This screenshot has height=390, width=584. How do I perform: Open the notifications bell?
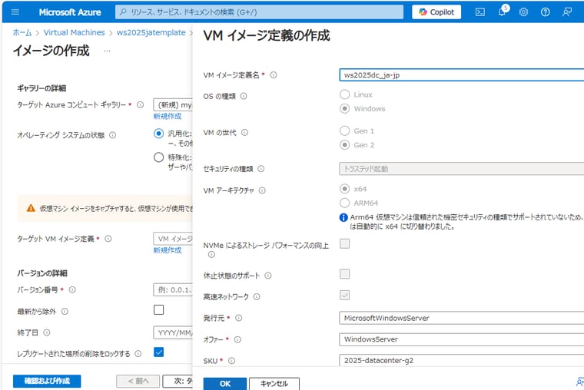click(x=502, y=12)
